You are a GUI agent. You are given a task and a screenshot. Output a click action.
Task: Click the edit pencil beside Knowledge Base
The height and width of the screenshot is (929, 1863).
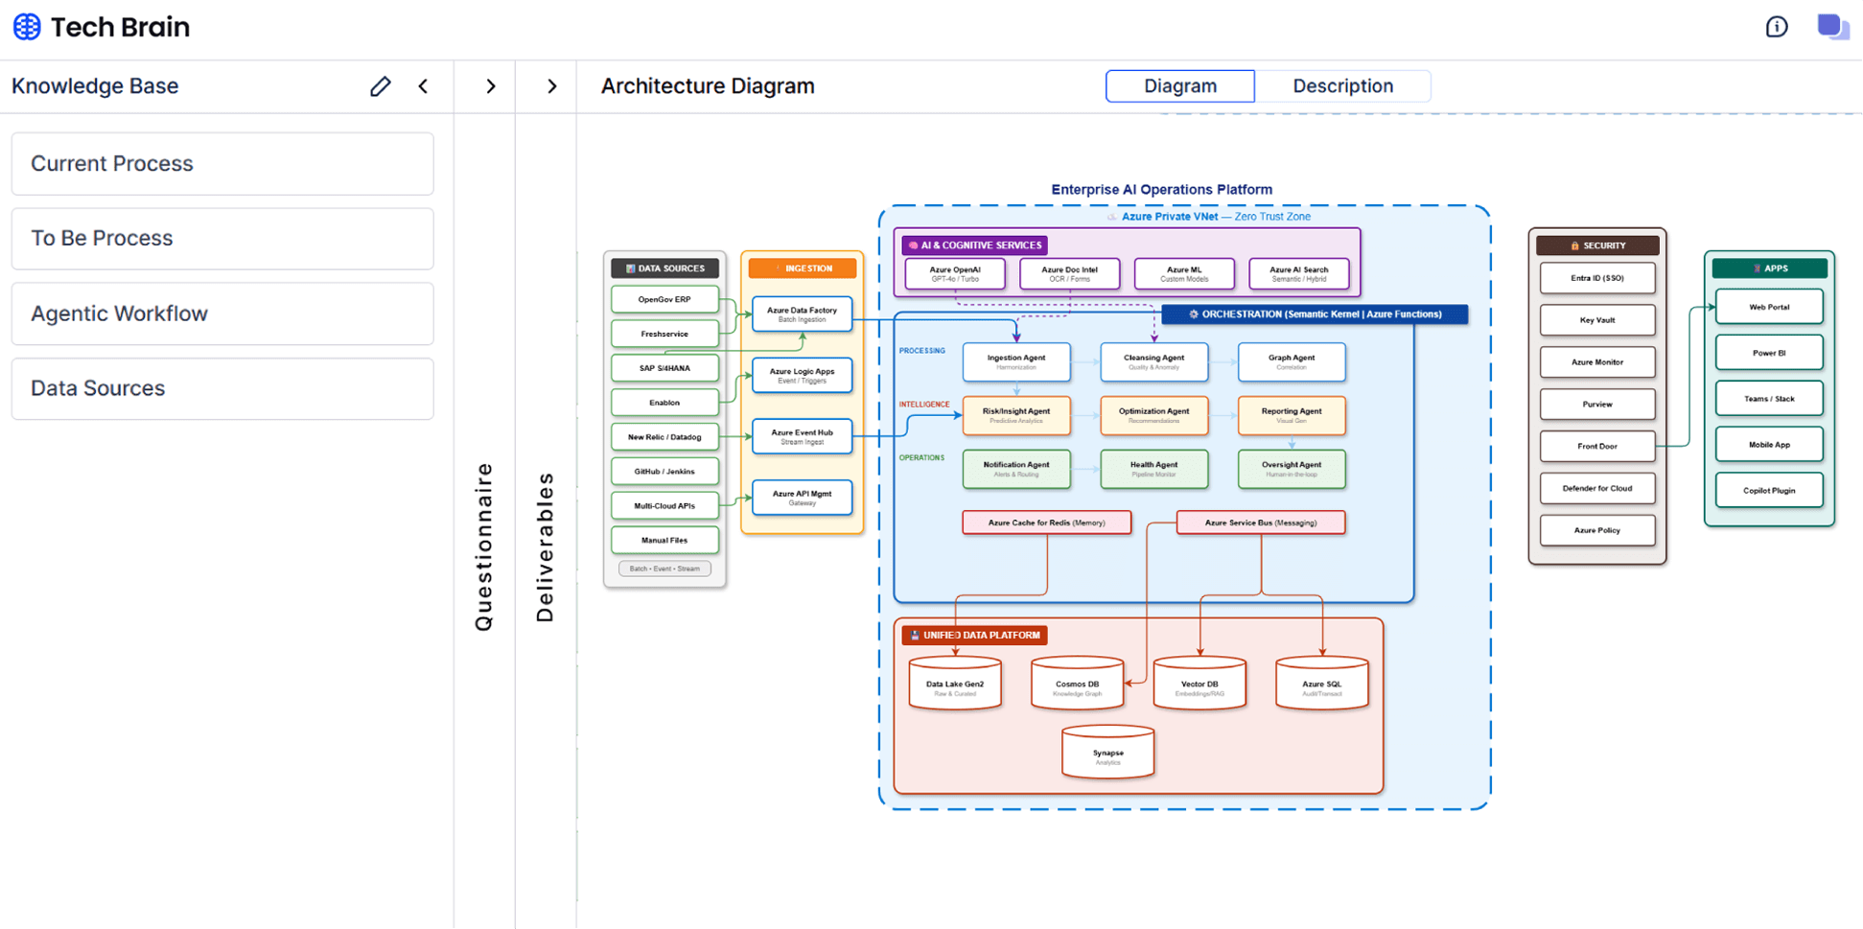(380, 86)
